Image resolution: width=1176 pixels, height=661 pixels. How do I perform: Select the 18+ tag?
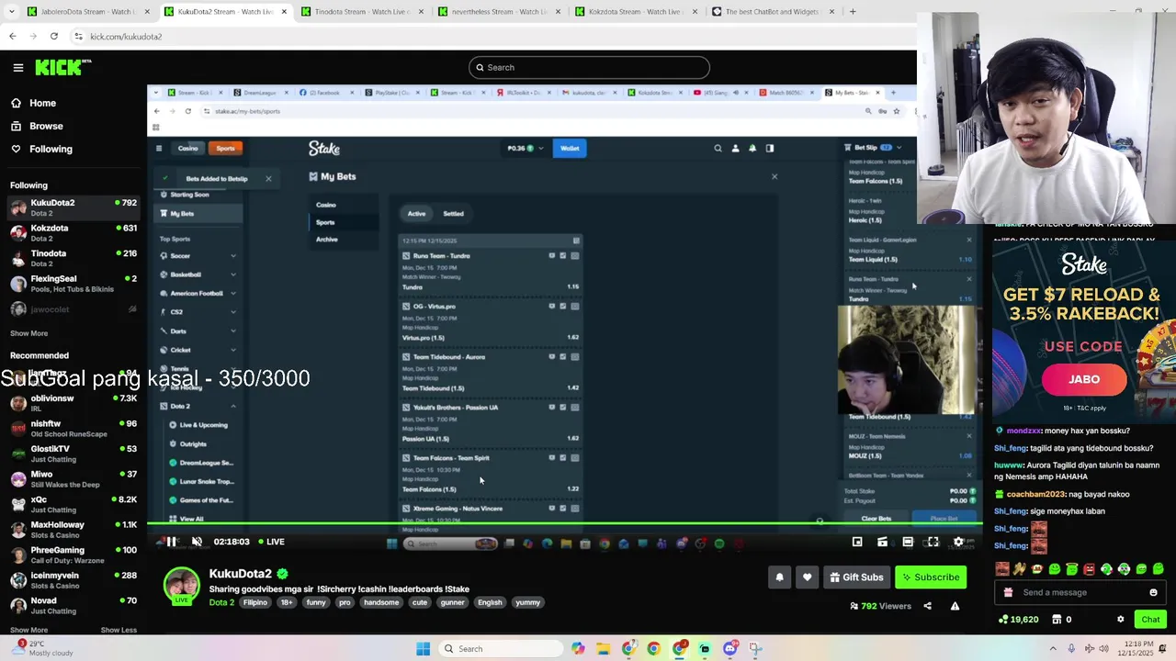tap(287, 602)
